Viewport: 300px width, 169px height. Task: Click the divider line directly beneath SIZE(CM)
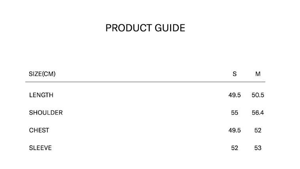coord(42,82)
